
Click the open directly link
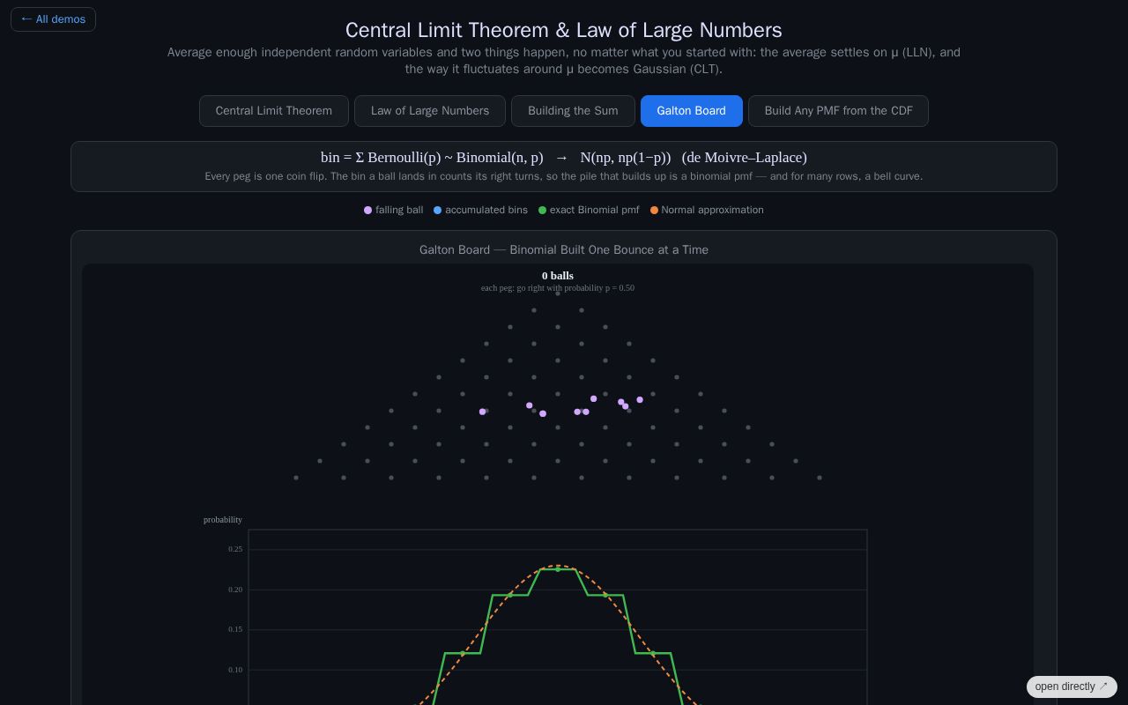tap(1072, 686)
